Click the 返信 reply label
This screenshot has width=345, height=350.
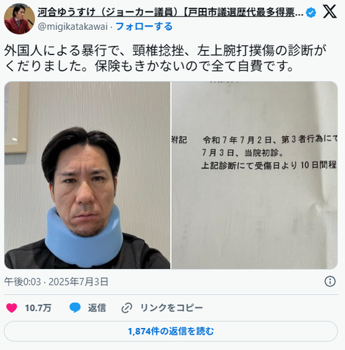tap(97, 307)
